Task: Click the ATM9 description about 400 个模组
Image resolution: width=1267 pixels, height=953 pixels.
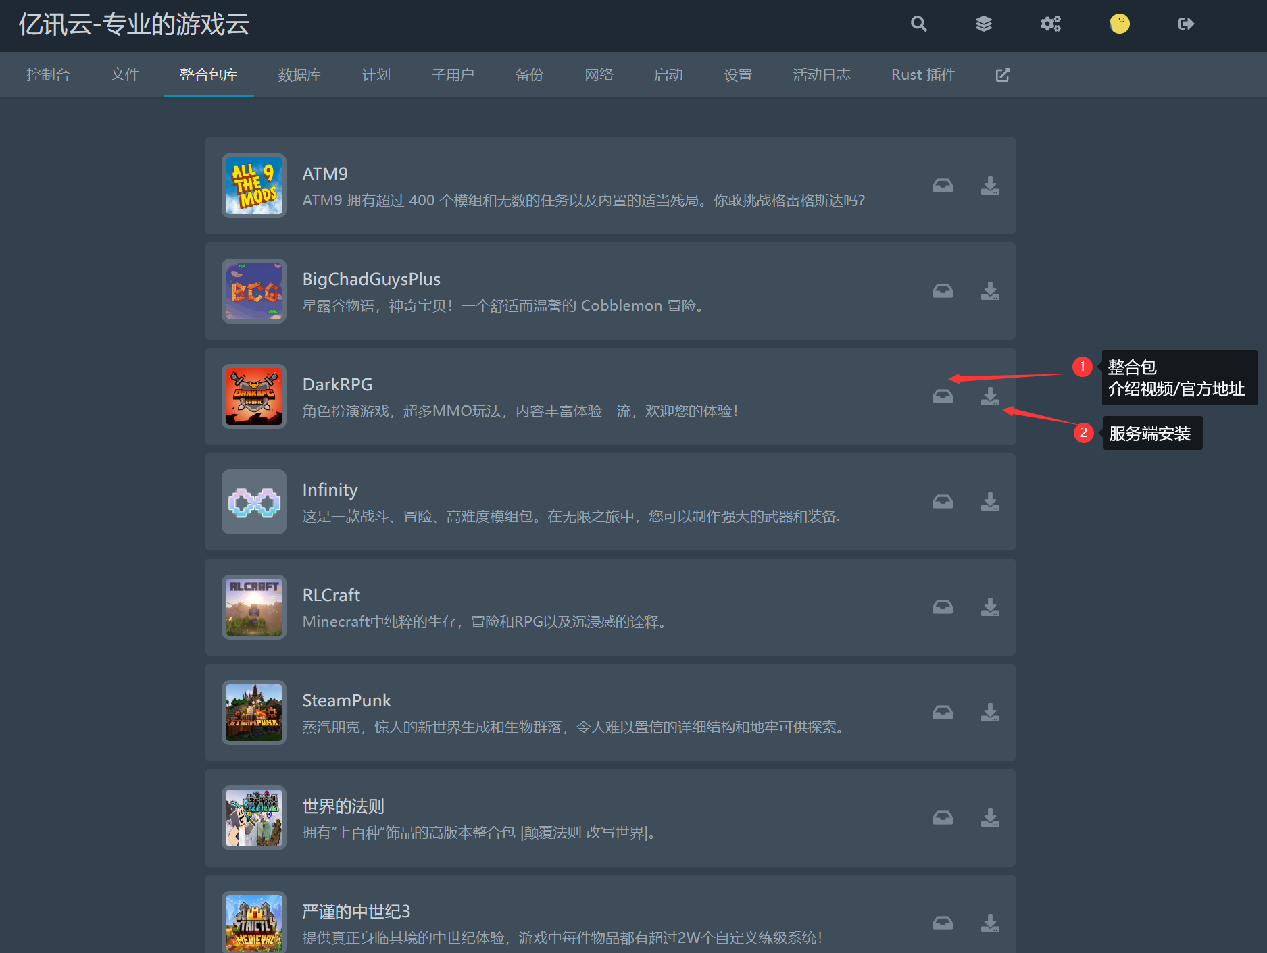Action: click(584, 200)
